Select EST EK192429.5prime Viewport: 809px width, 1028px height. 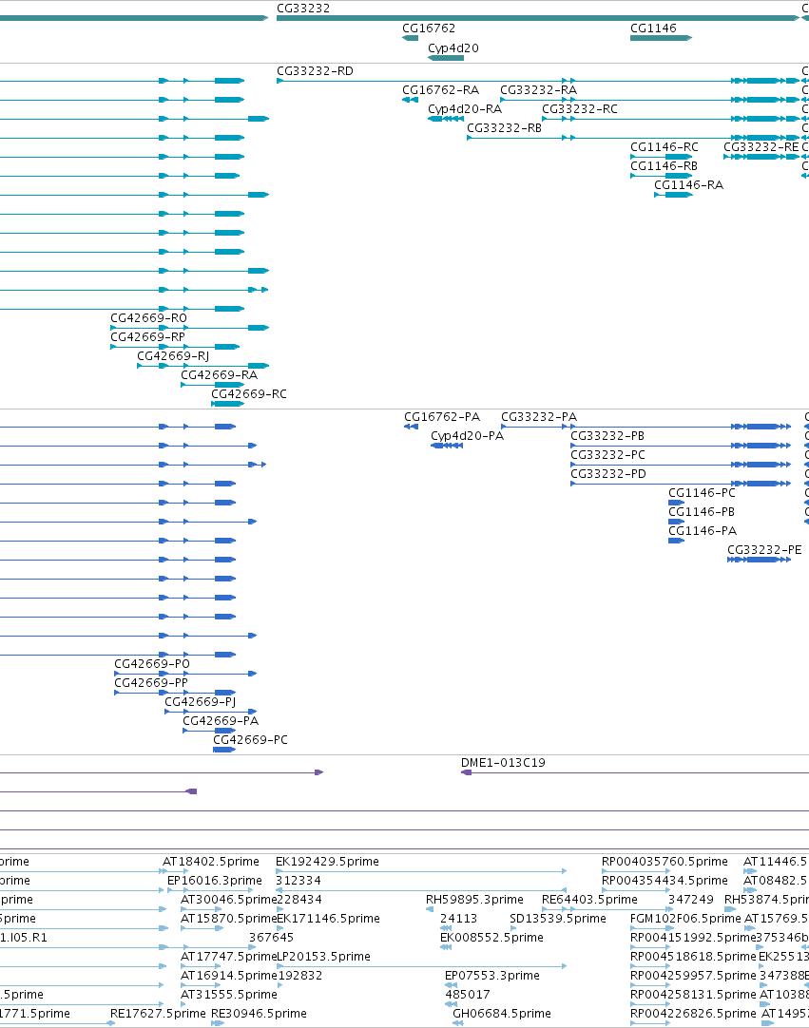click(327, 862)
